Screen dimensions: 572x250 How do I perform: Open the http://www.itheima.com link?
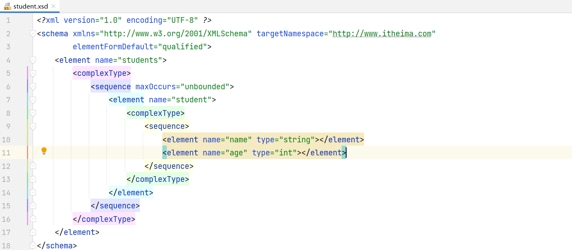382,33
